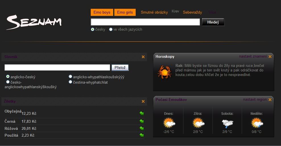Select the ve všech jazycích option
281x146 pixels.
pyautogui.click(x=111, y=29)
